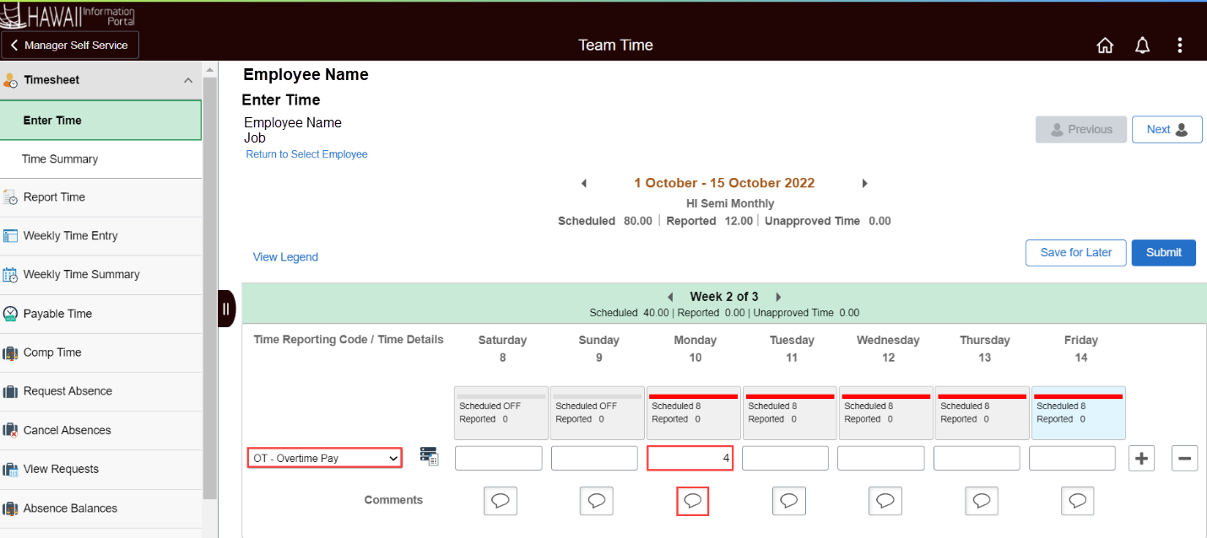Viewport: 1207px width, 538px height.
Task: Advance to Week 3 with the right arrow
Action: [778, 296]
